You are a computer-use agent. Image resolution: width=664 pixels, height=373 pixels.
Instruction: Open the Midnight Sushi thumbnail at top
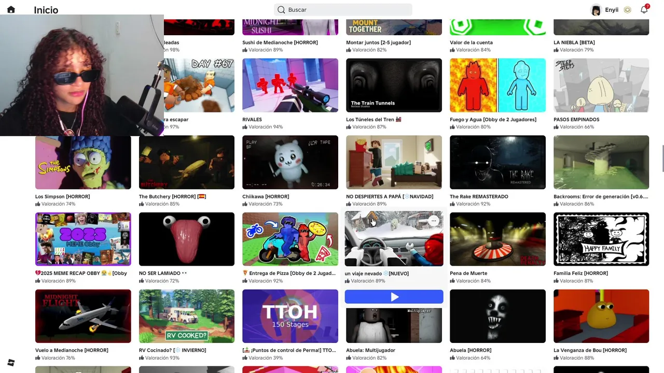[290, 27]
